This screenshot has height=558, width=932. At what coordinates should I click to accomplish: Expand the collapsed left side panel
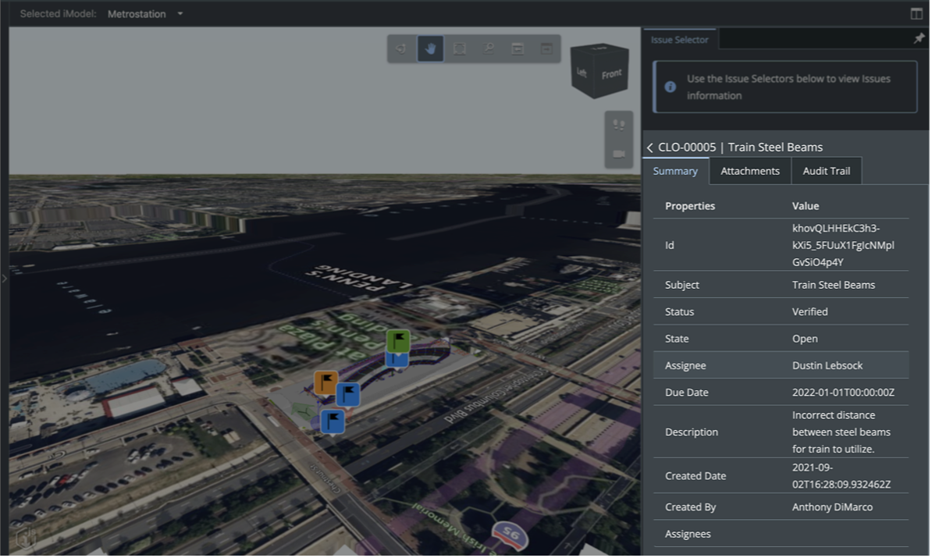point(4,278)
